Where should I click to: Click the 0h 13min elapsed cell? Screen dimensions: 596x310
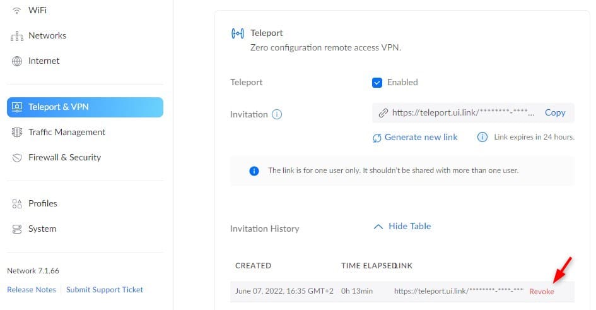coord(356,291)
